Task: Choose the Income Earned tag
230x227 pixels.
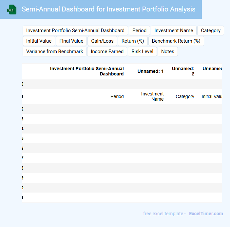Action: tap(107, 52)
